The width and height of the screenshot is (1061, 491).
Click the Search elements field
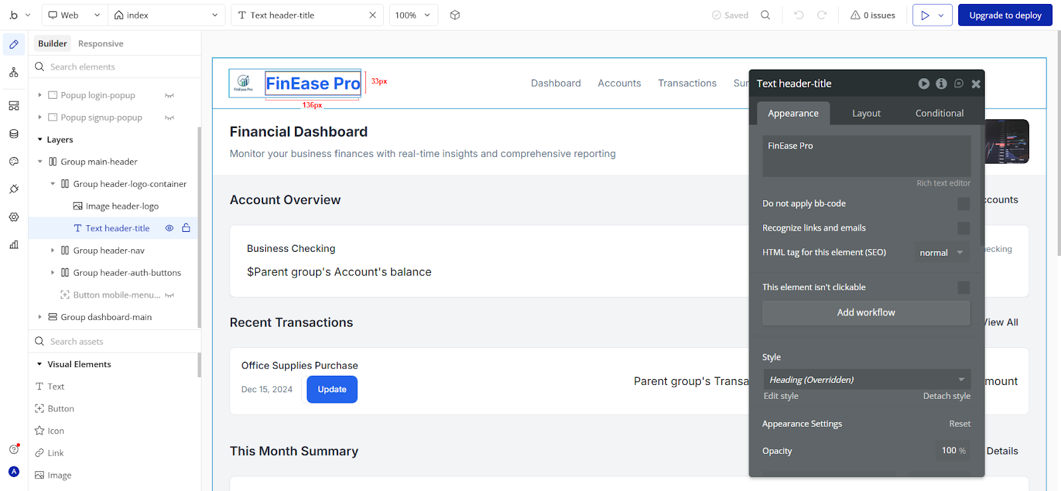coord(115,67)
